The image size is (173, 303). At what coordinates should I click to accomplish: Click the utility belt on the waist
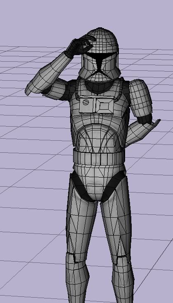coord(99,157)
